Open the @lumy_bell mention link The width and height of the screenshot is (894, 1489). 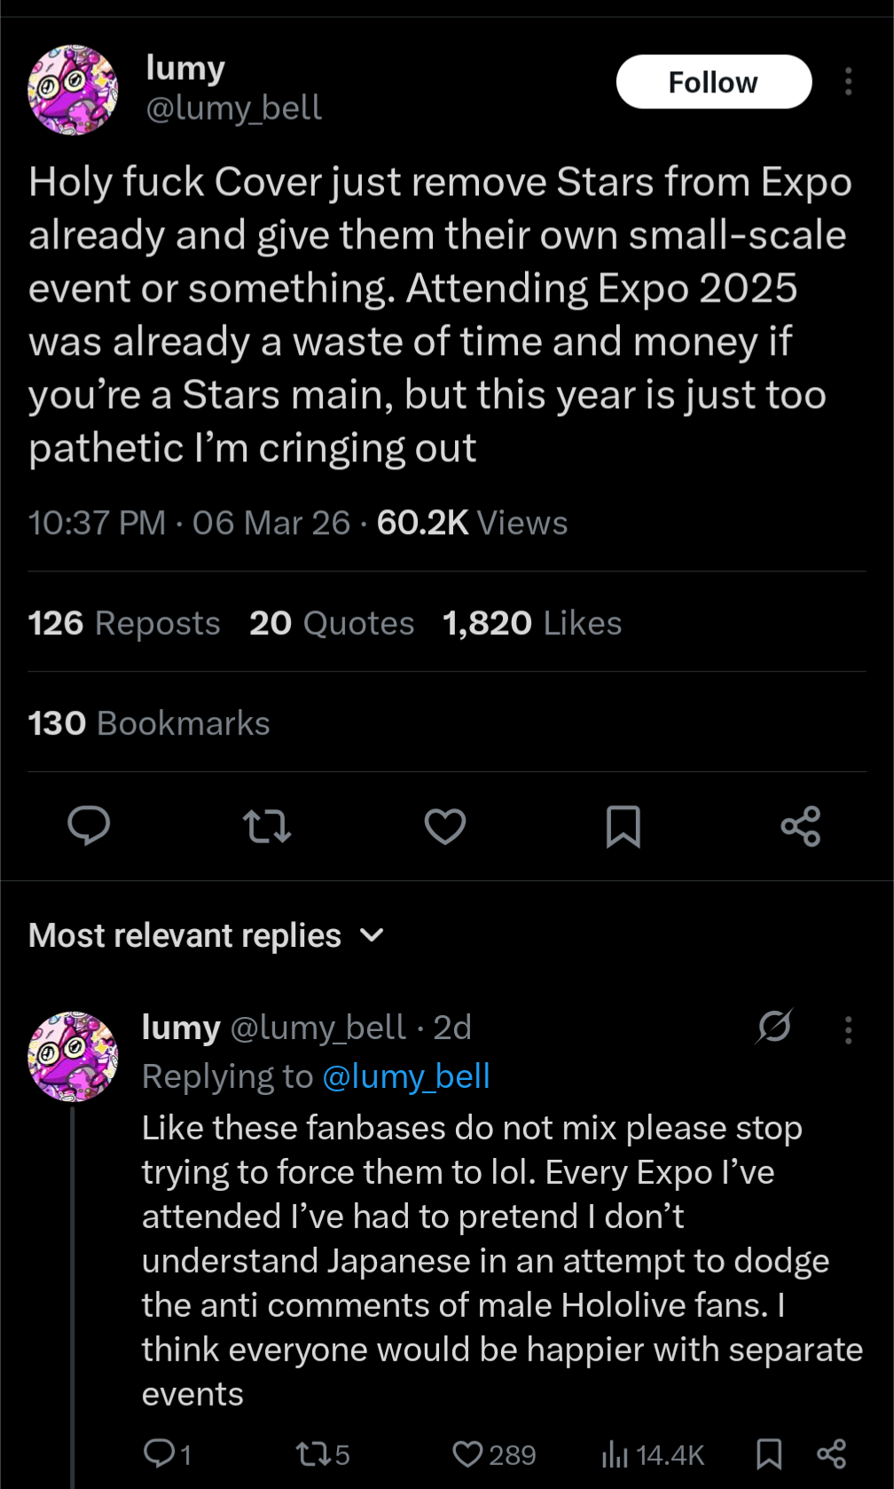pyautogui.click(x=406, y=1076)
